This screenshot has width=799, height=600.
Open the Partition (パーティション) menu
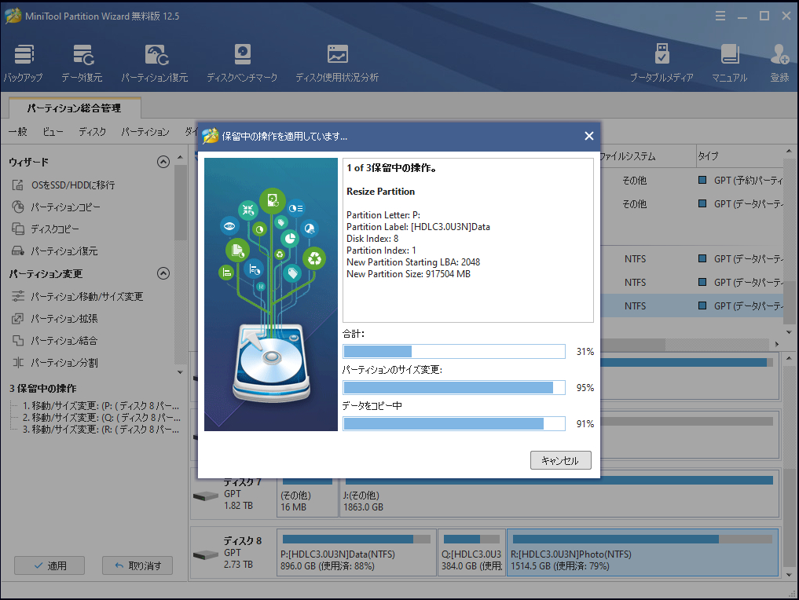point(145,131)
